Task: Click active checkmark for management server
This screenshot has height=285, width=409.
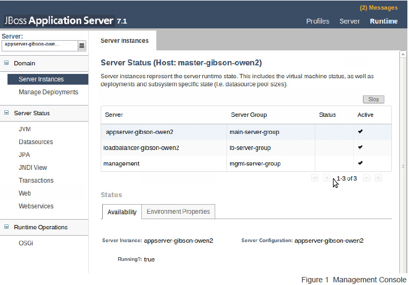Action: tap(360, 163)
